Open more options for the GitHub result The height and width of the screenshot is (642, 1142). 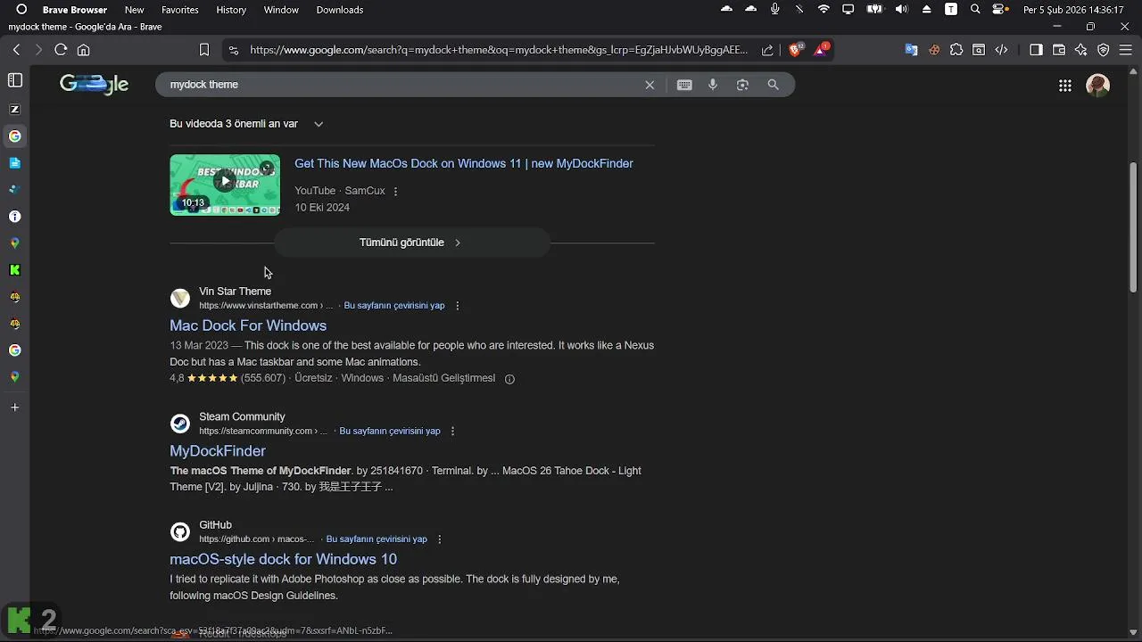(x=440, y=539)
